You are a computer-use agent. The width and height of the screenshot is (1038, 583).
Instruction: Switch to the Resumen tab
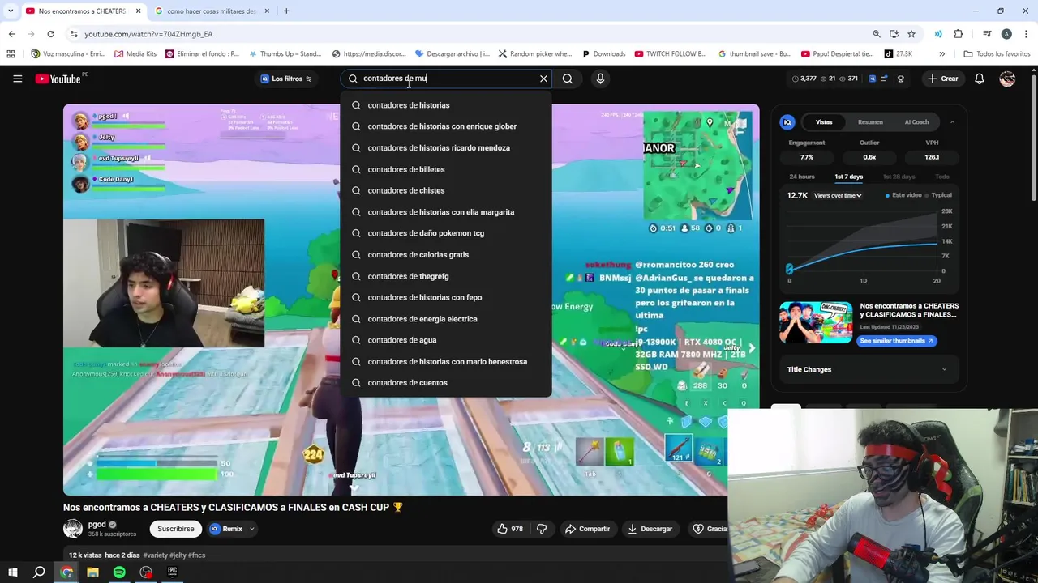click(x=870, y=122)
